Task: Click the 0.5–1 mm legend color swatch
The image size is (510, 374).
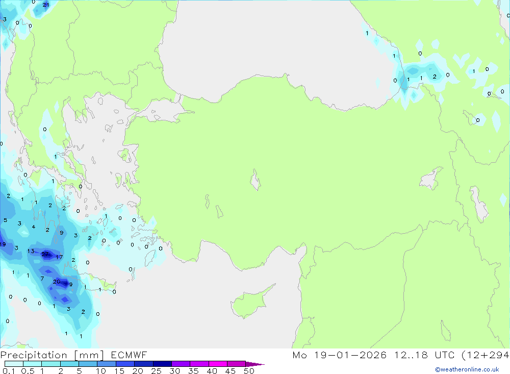Action: click(x=33, y=364)
